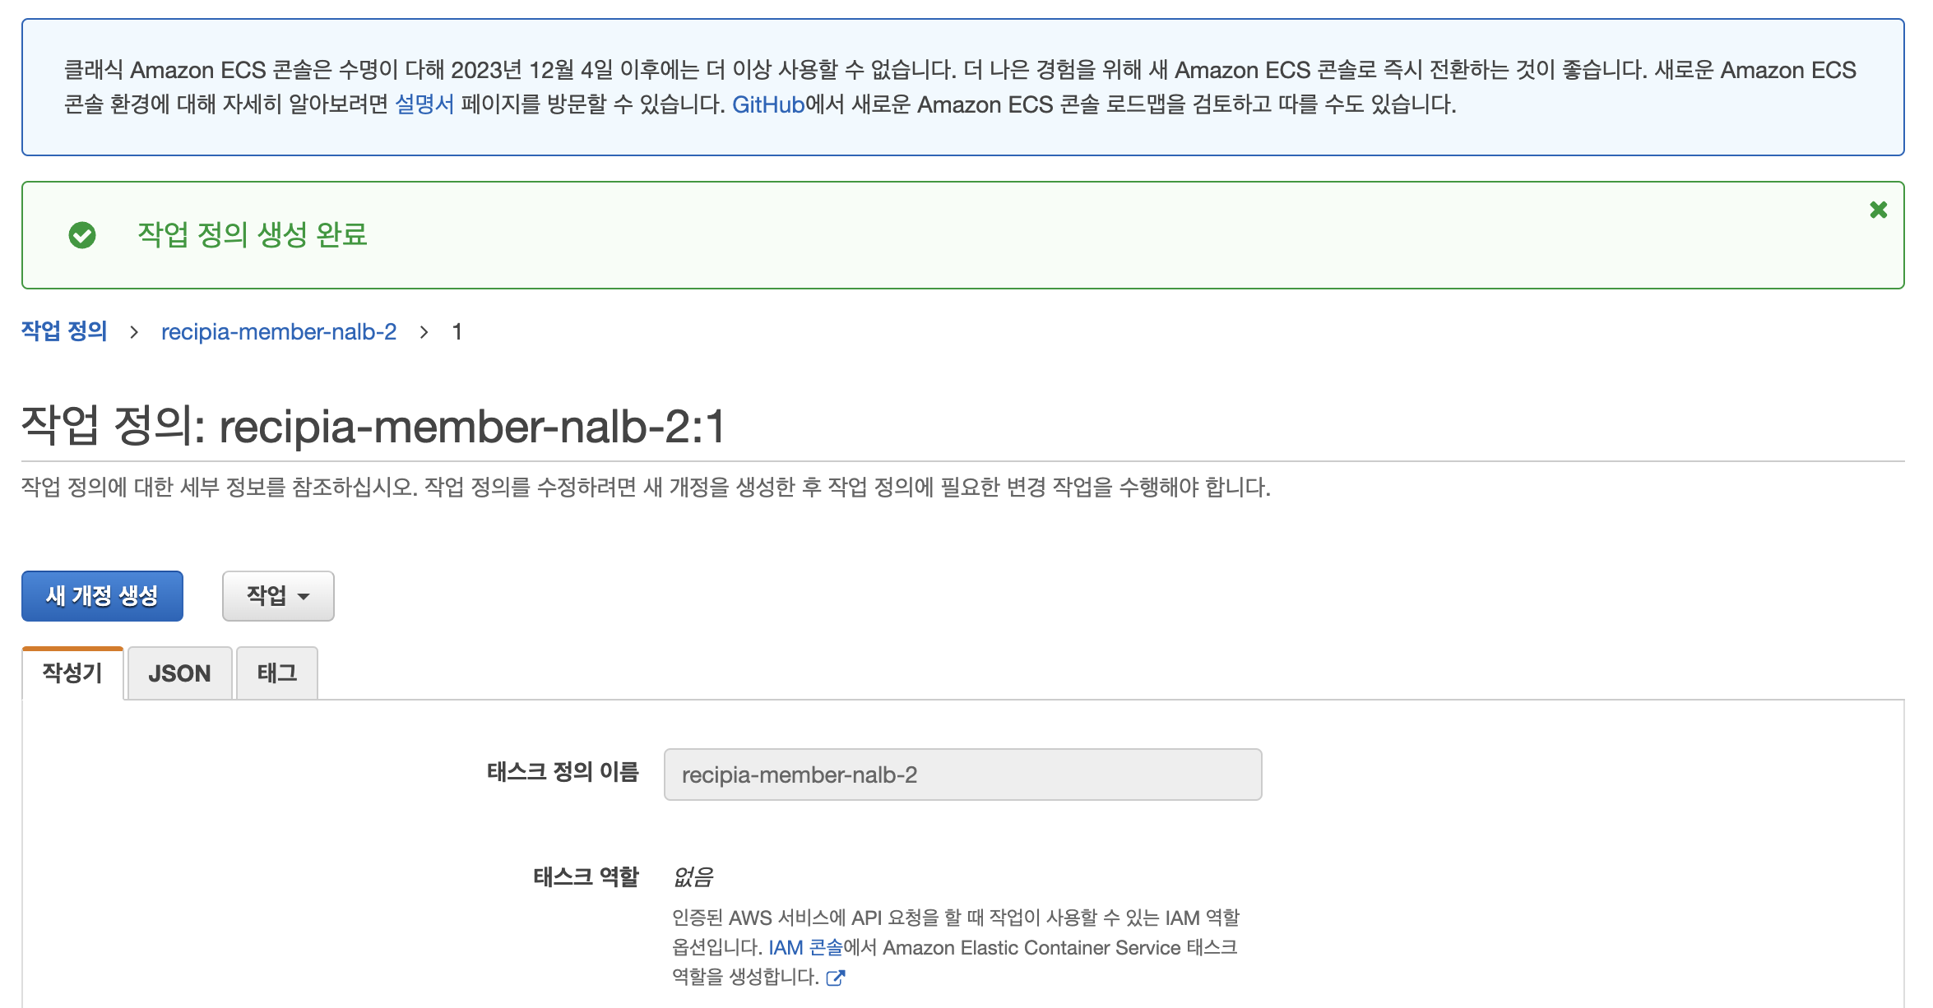Switch to the JSON tab
The image size is (1933, 1008).
coord(179,673)
